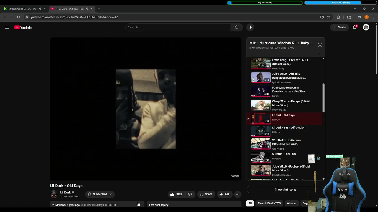
Task: Select the All filter chip
Action: click(250, 203)
